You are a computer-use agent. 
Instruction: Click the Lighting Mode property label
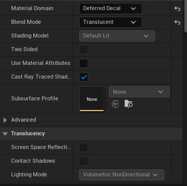point(29,174)
